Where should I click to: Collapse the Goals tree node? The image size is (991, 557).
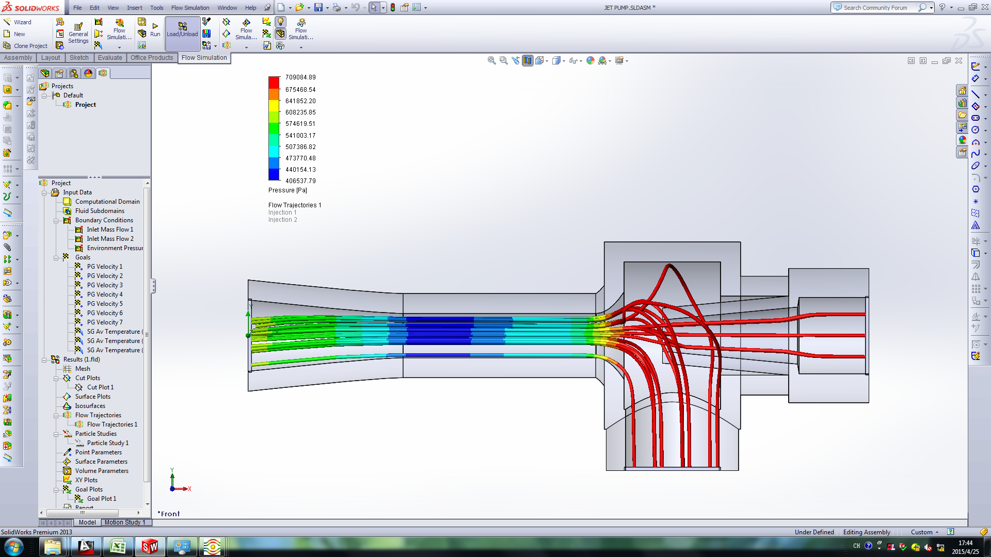(x=56, y=258)
